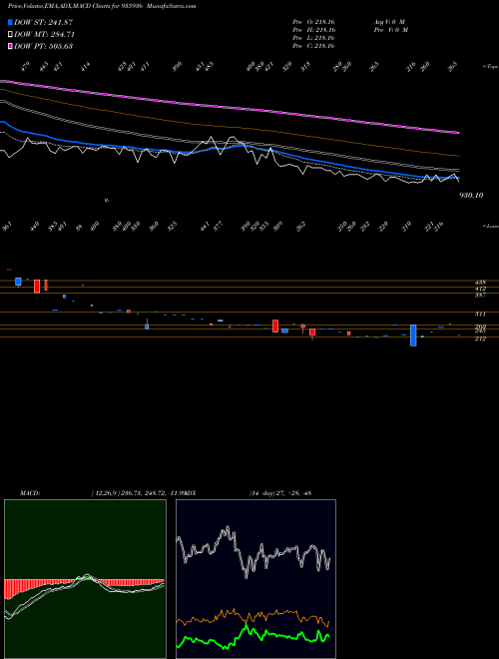The image size is (499, 659).
Task: Select the 'DOW MT: 284.71' legend text
Action: 45,35
